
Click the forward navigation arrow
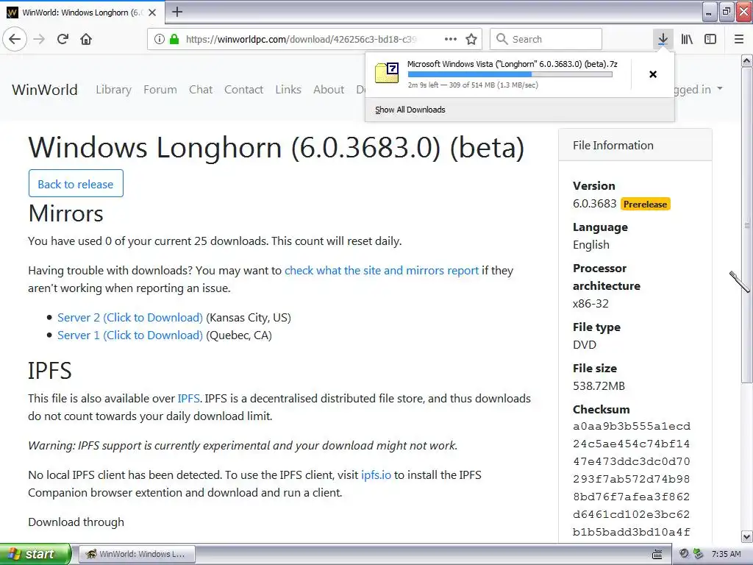coord(39,39)
